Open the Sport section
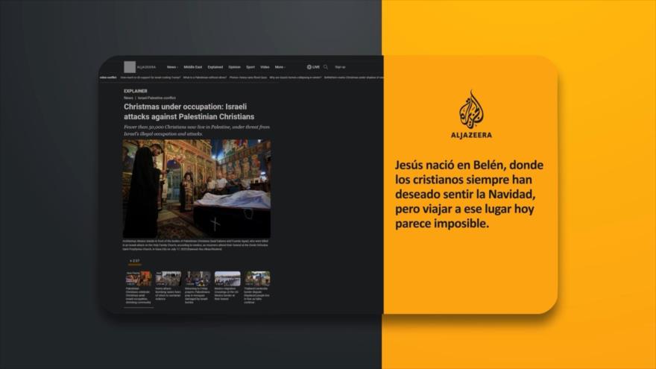The height and width of the screenshot is (369, 656). click(250, 67)
